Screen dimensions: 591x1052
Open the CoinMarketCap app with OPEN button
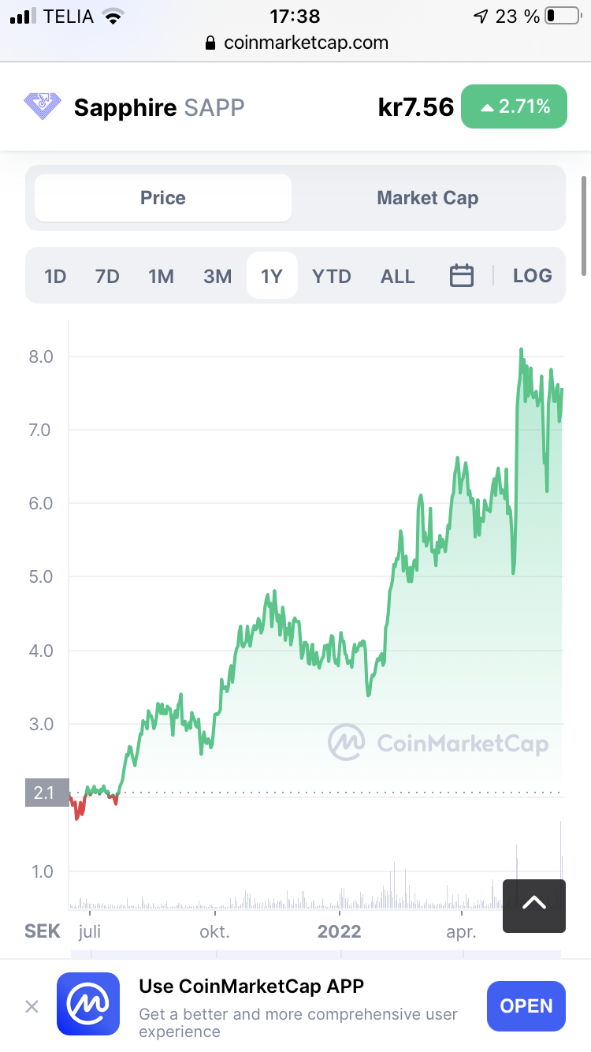coord(526,1006)
